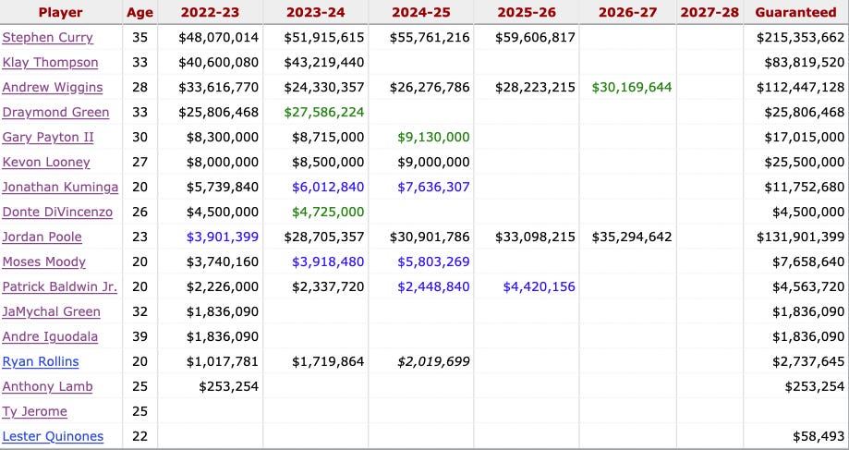Click the Anthony Lamb link

click(48, 386)
